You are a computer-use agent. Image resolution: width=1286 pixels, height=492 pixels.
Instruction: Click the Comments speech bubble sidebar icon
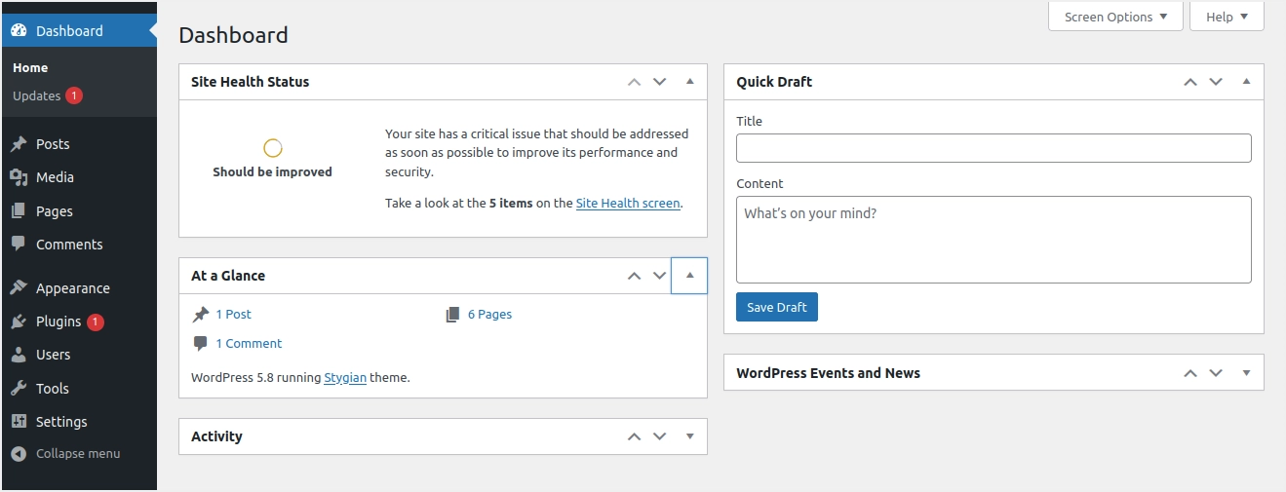(x=19, y=245)
